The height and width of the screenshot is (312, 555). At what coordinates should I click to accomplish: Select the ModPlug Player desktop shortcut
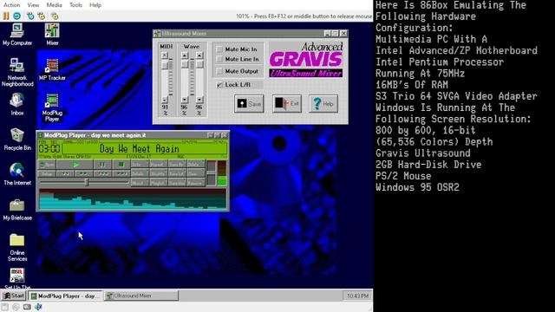(52, 107)
